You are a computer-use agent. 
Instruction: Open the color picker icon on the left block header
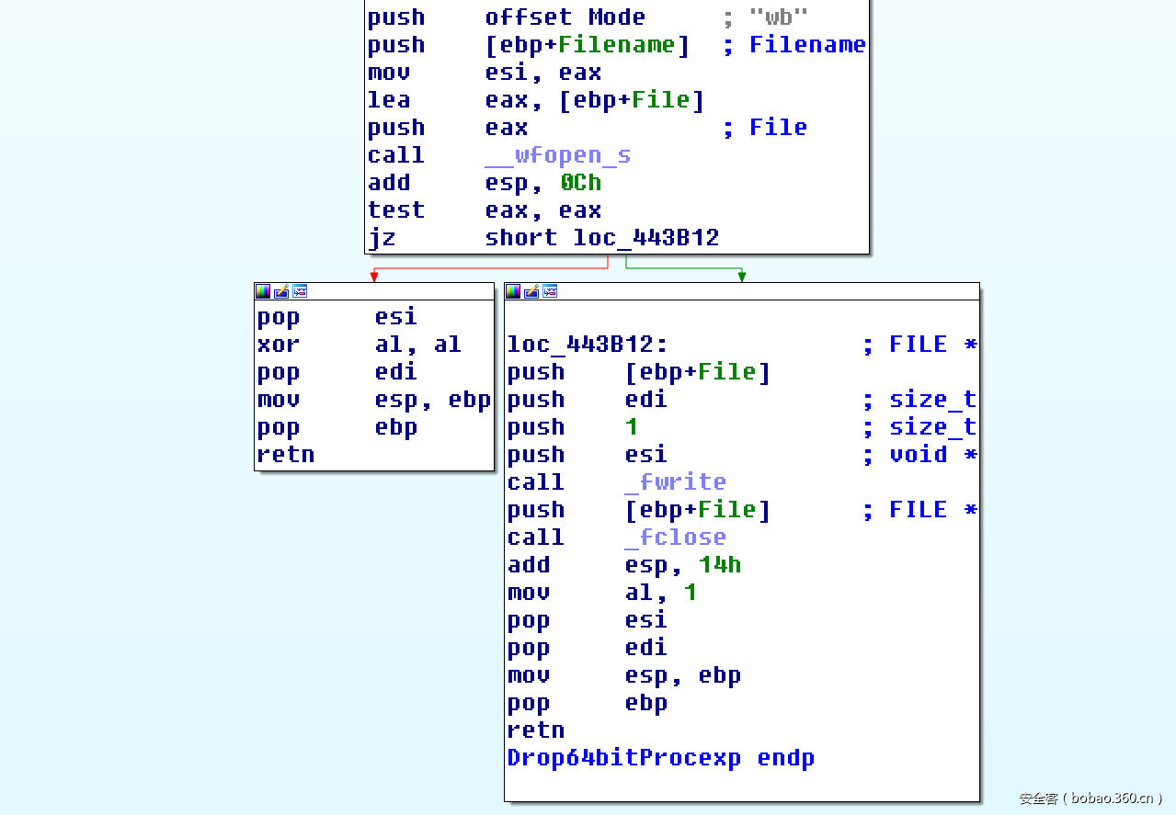click(262, 290)
